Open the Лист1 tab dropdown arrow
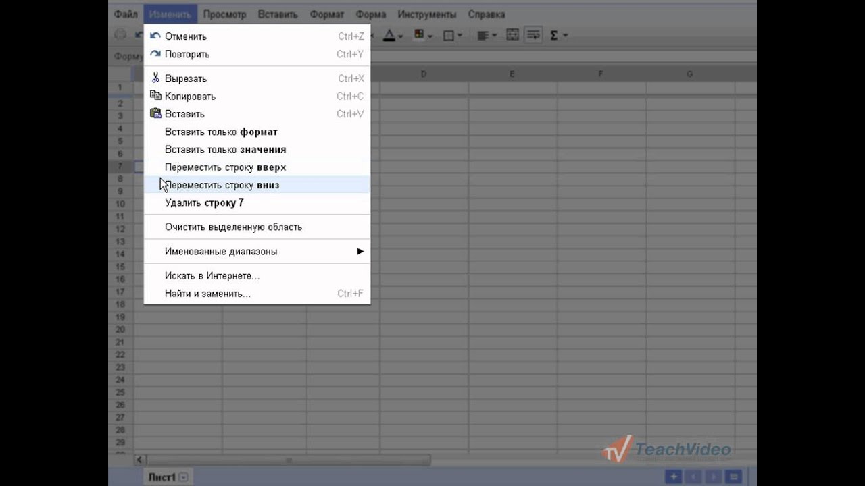 pyautogui.click(x=184, y=477)
